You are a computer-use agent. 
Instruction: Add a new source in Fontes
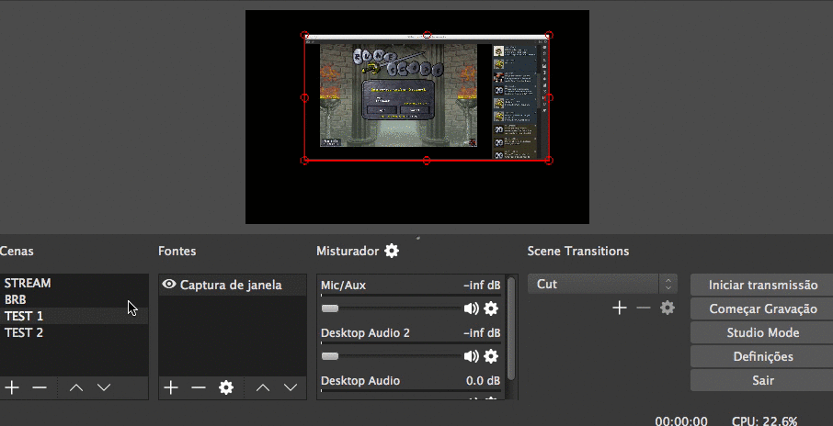(x=170, y=387)
